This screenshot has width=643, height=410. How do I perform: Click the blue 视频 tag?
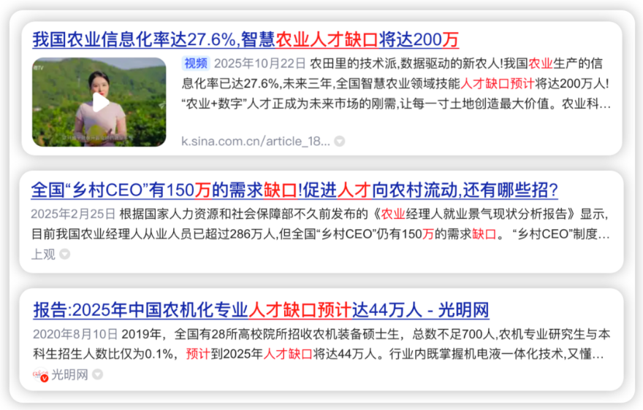click(195, 63)
